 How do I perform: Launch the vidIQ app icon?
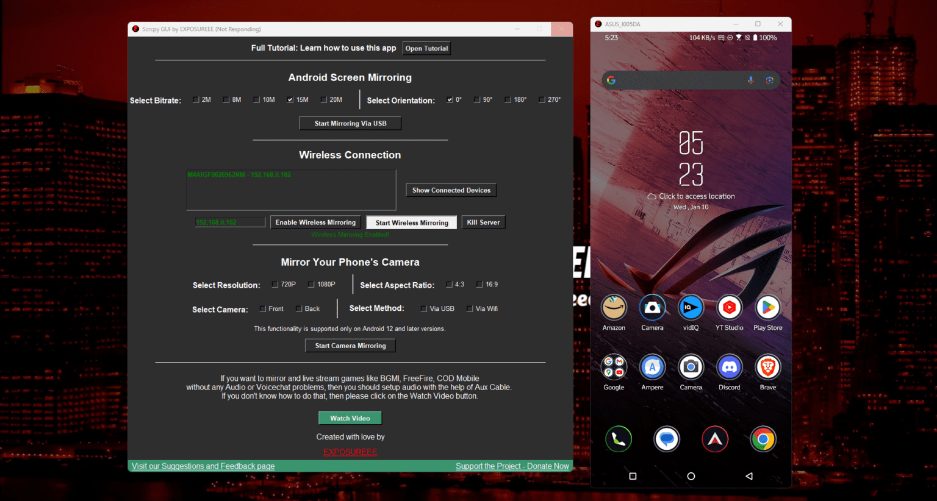click(x=691, y=308)
